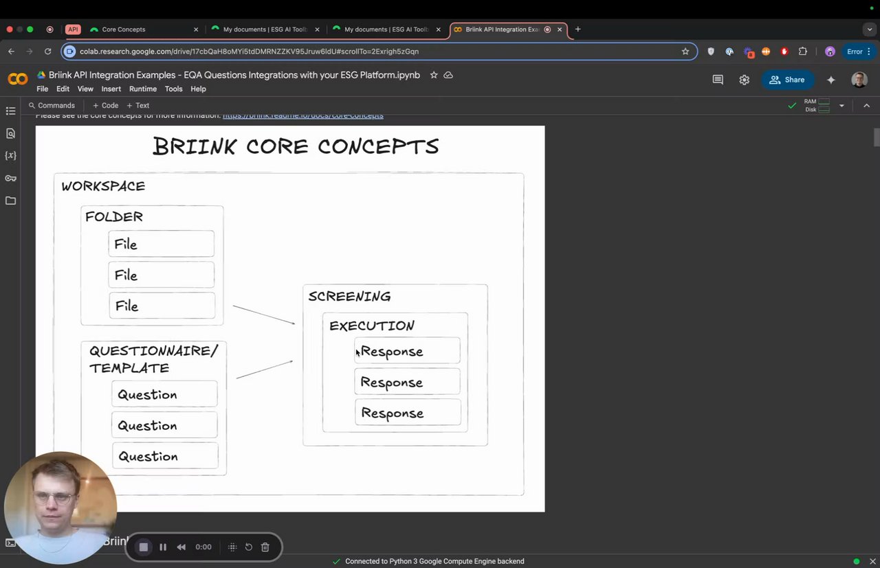Viewport: 880px width, 568px height.
Task: Go back in browser history
Action: click(x=11, y=52)
